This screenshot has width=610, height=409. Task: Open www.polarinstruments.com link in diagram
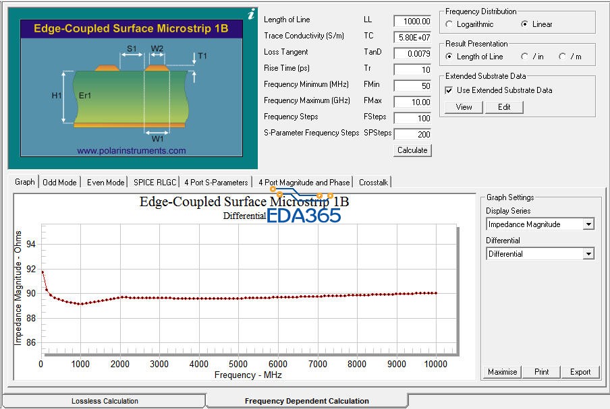pyautogui.click(x=131, y=151)
